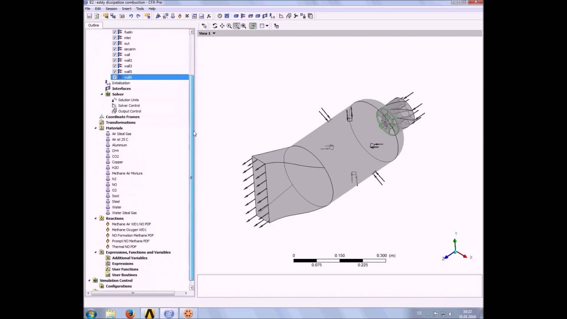This screenshot has width=567, height=319.
Task: Click the Analysis Type clock icon
Action: 220,16
